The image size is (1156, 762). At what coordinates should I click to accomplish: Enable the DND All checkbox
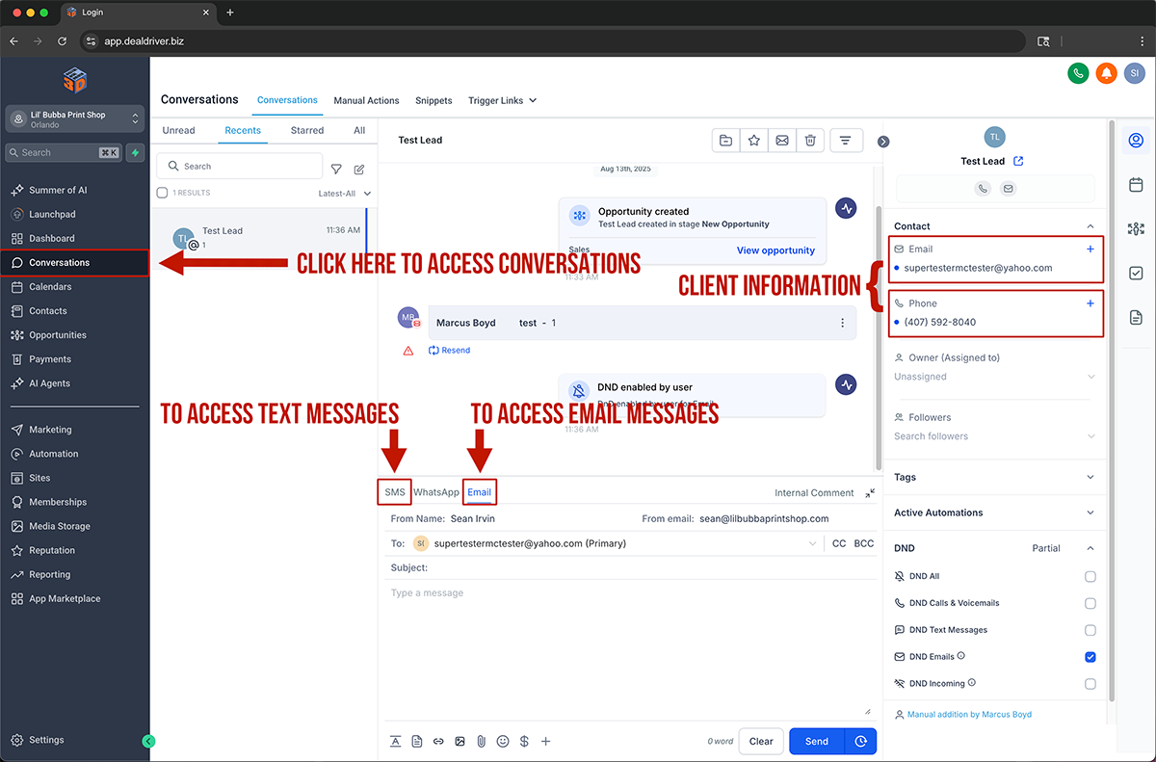1090,576
